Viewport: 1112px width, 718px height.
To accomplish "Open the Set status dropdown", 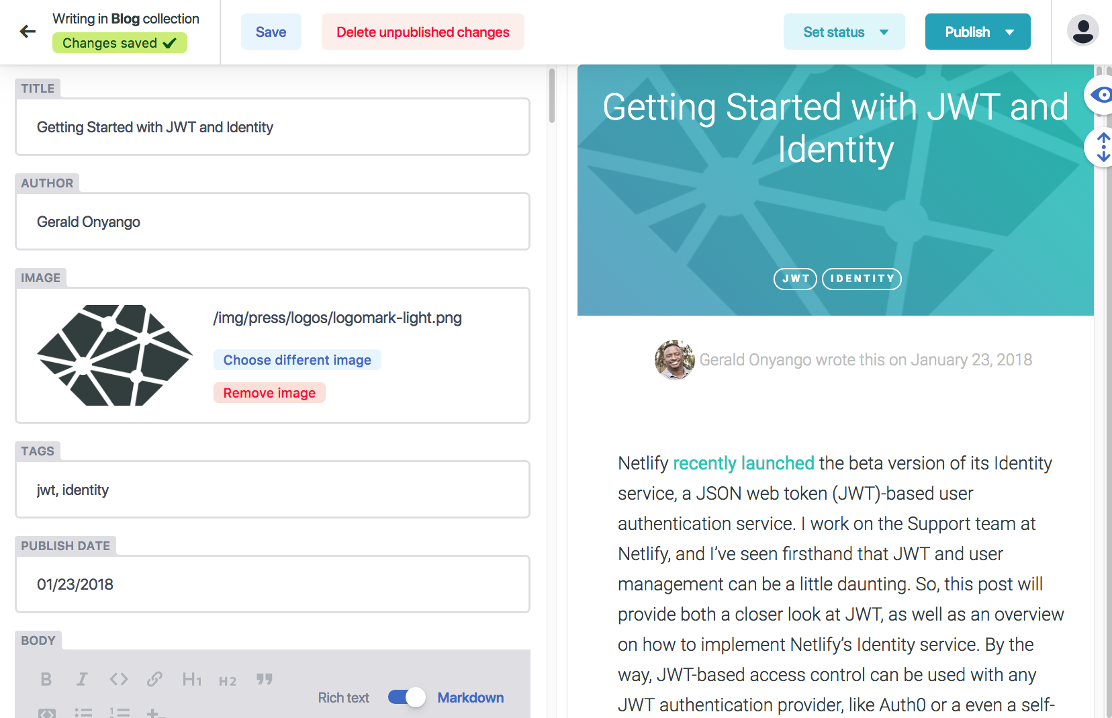I will [844, 32].
